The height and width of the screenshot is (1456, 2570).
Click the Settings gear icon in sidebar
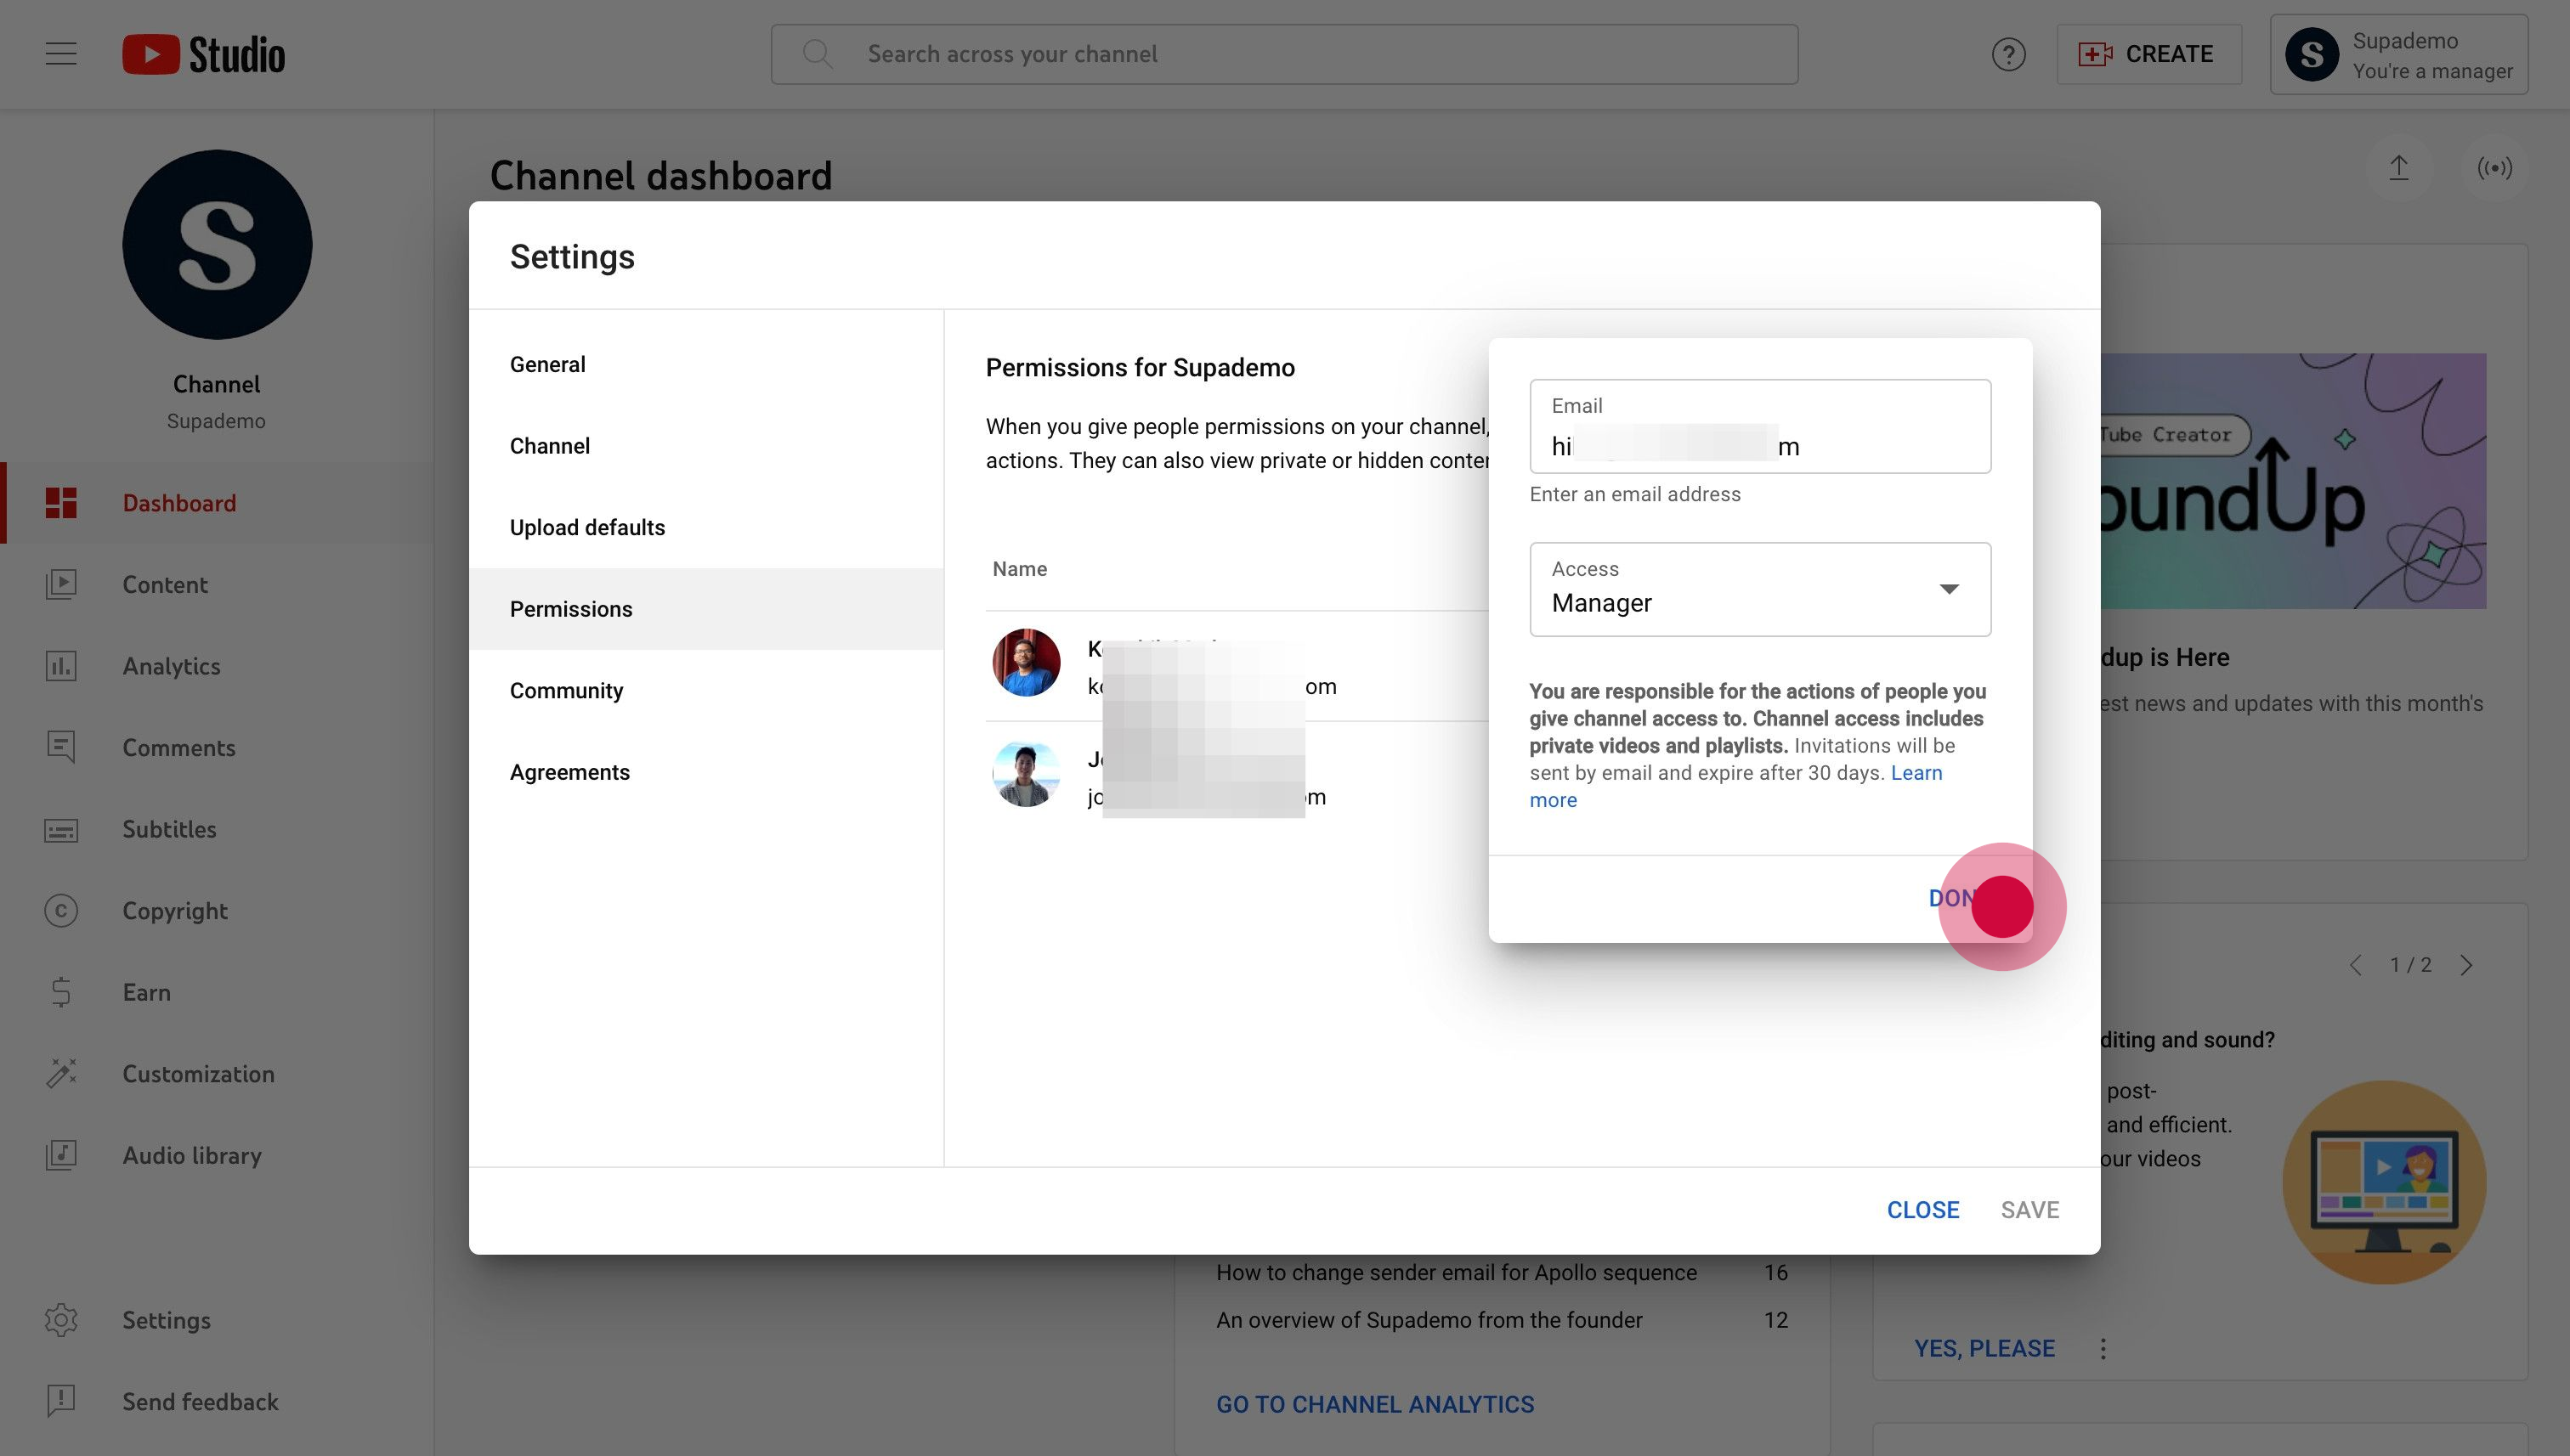pos(61,1320)
